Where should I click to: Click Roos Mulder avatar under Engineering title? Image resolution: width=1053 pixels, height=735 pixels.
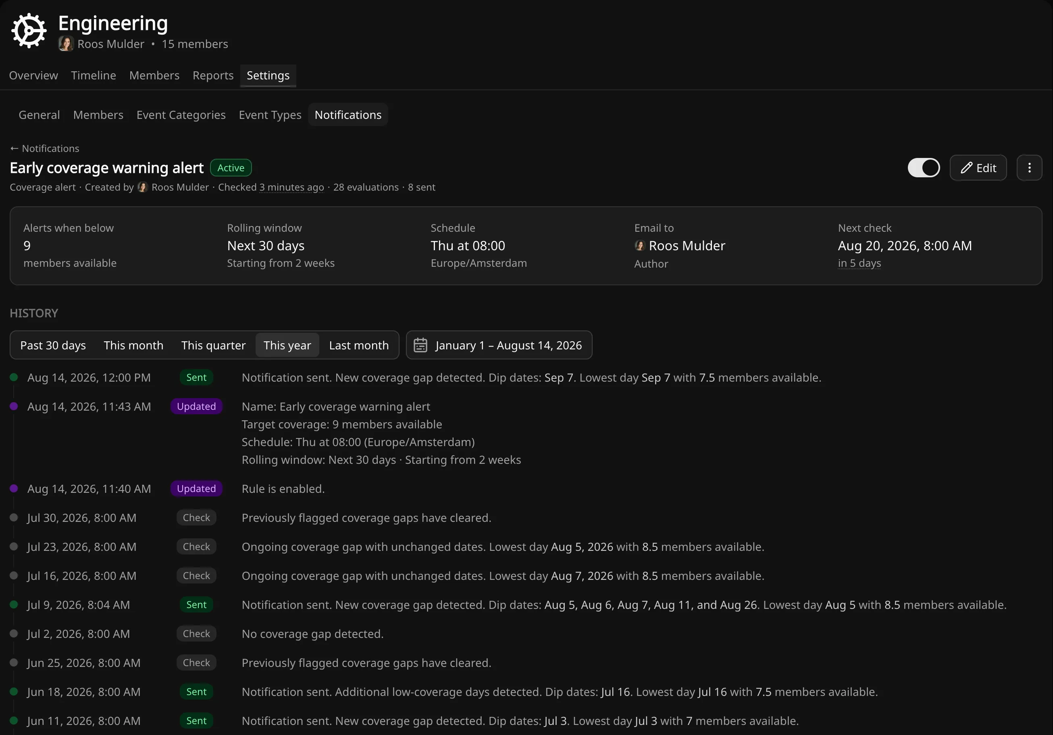(x=66, y=44)
